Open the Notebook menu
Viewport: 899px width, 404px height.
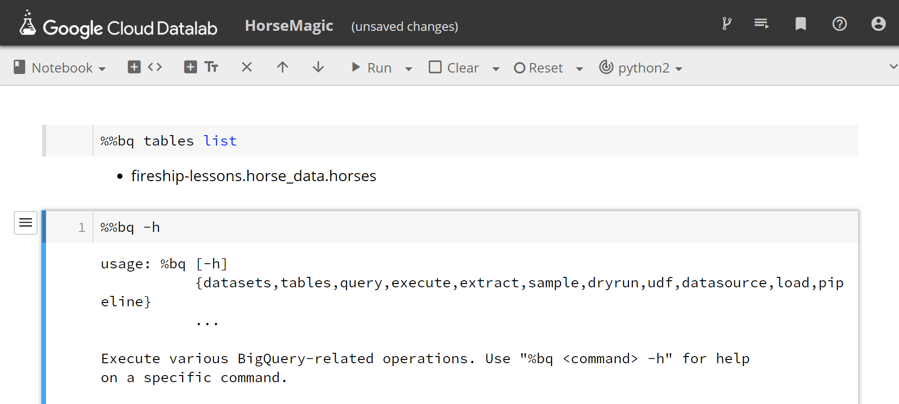point(60,68)
